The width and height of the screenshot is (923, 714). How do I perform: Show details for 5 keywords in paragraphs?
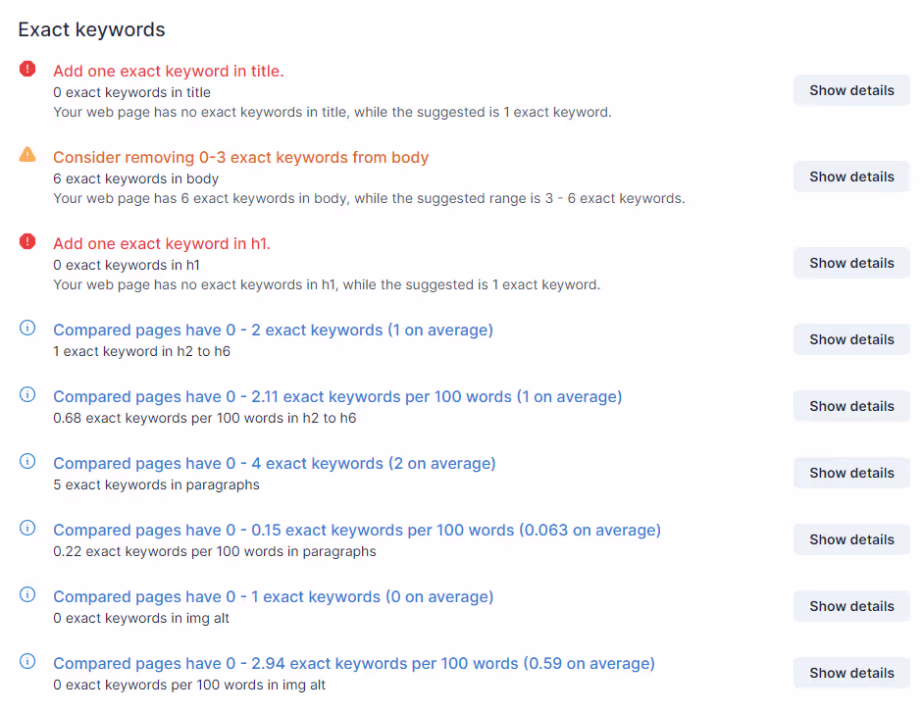[x=851, y=473]
